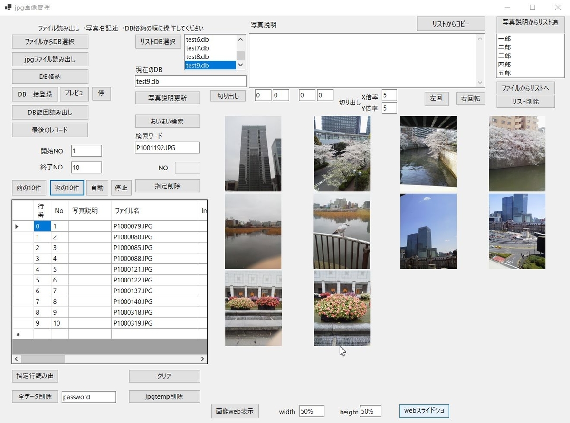Click 開始NO input field
The width and height of the screenshot is (570, 423).
86,150
